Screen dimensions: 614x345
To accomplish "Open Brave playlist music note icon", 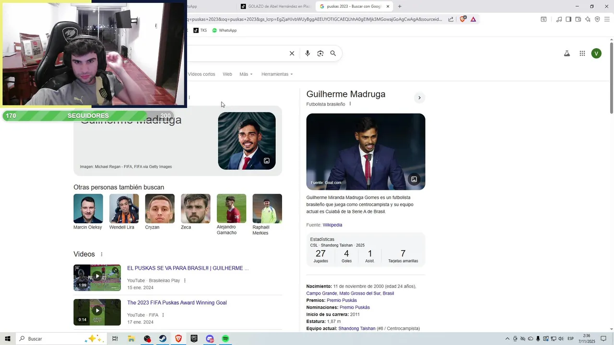I will pyautogui.click(x=559, y=19).
